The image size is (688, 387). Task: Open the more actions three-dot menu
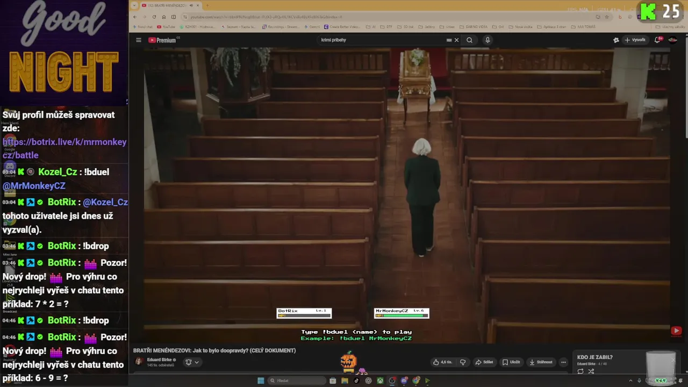(x=563, y=362)
